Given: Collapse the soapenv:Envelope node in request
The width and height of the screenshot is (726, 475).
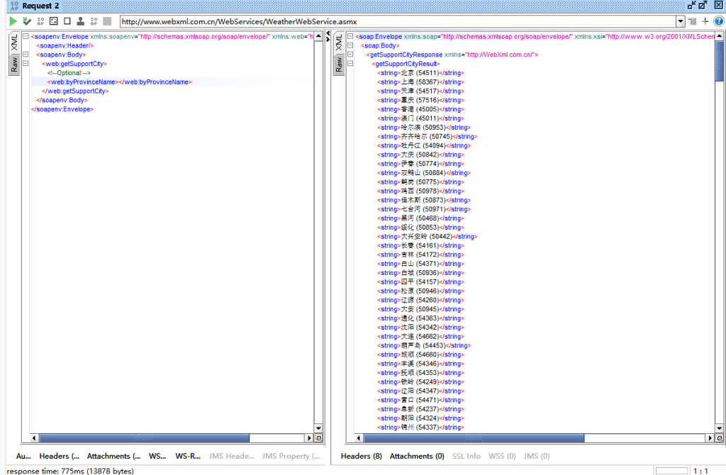Looking at the screenshot, I should point(26,36).
